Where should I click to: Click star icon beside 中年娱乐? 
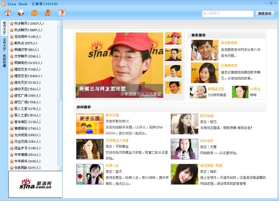pos(12,161)
